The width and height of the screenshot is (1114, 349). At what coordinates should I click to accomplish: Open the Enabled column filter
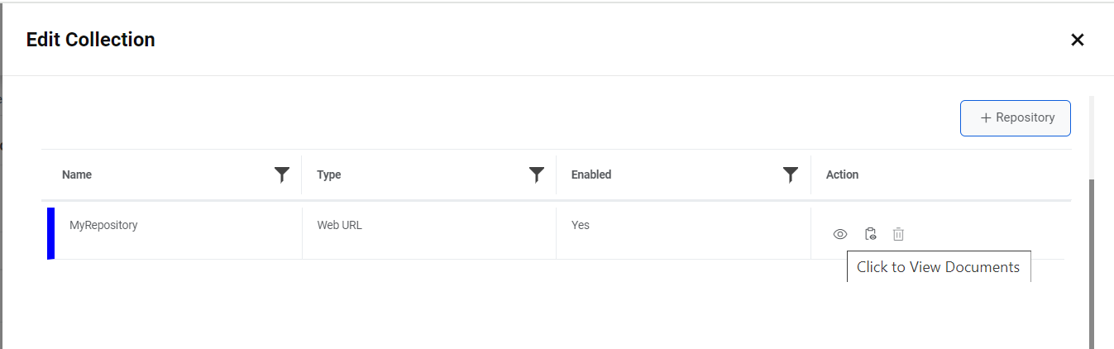(x=791, y=174)
